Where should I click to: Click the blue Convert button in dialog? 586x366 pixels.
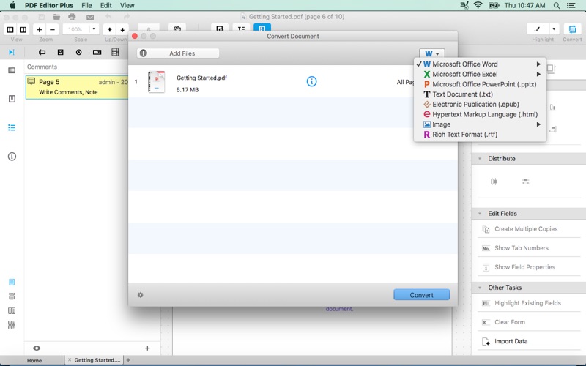click(422, 295)
